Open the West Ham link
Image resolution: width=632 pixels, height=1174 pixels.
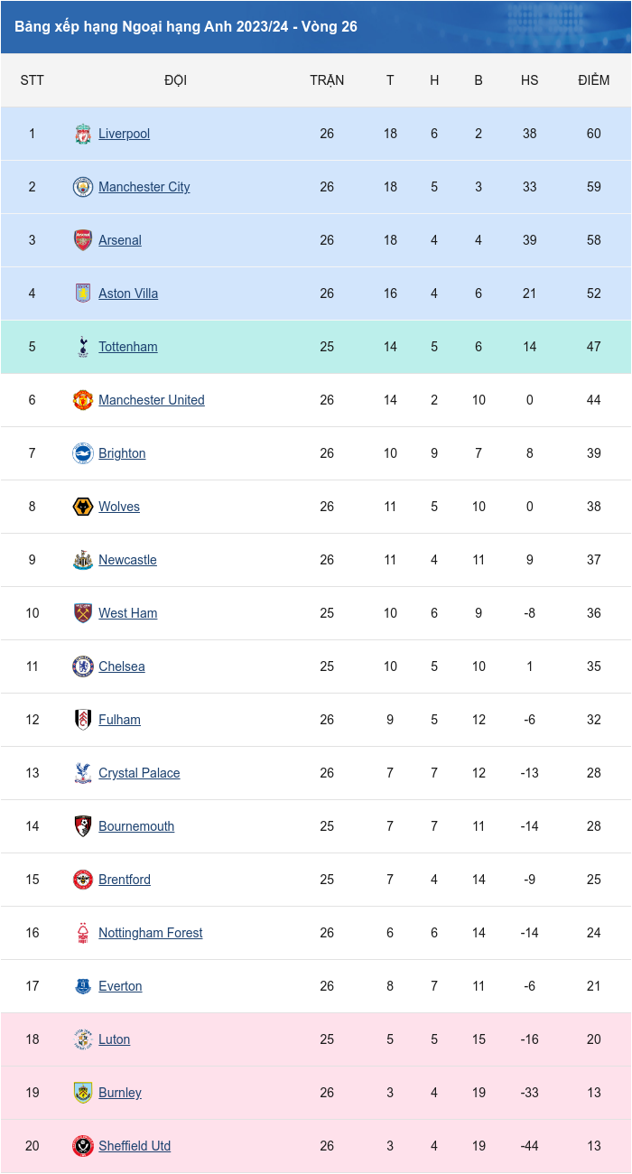(128, 613)
